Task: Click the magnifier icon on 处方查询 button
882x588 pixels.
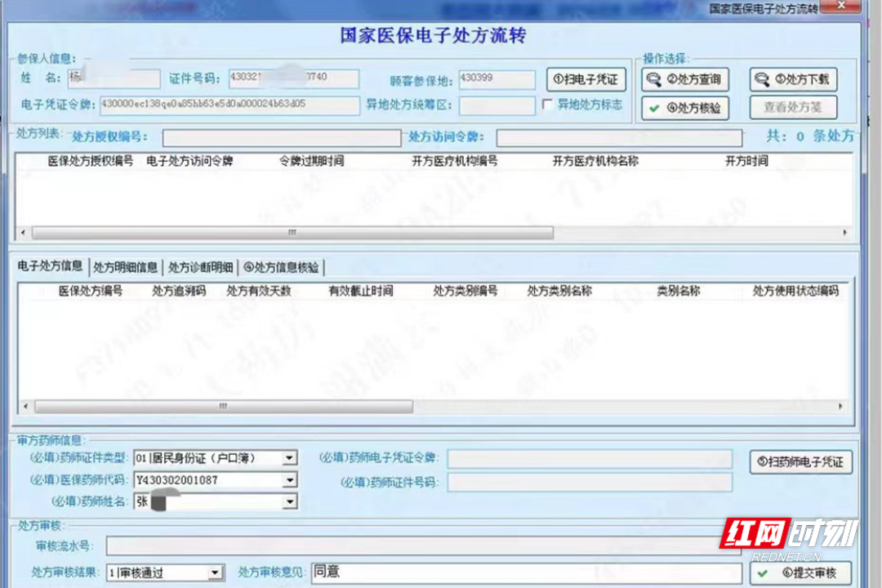Action: pyautogui.click(x=655, y=79)
